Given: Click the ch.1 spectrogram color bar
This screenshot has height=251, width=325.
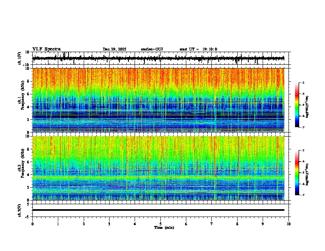Looking at the screenshot, I should [x=297, y=105].
